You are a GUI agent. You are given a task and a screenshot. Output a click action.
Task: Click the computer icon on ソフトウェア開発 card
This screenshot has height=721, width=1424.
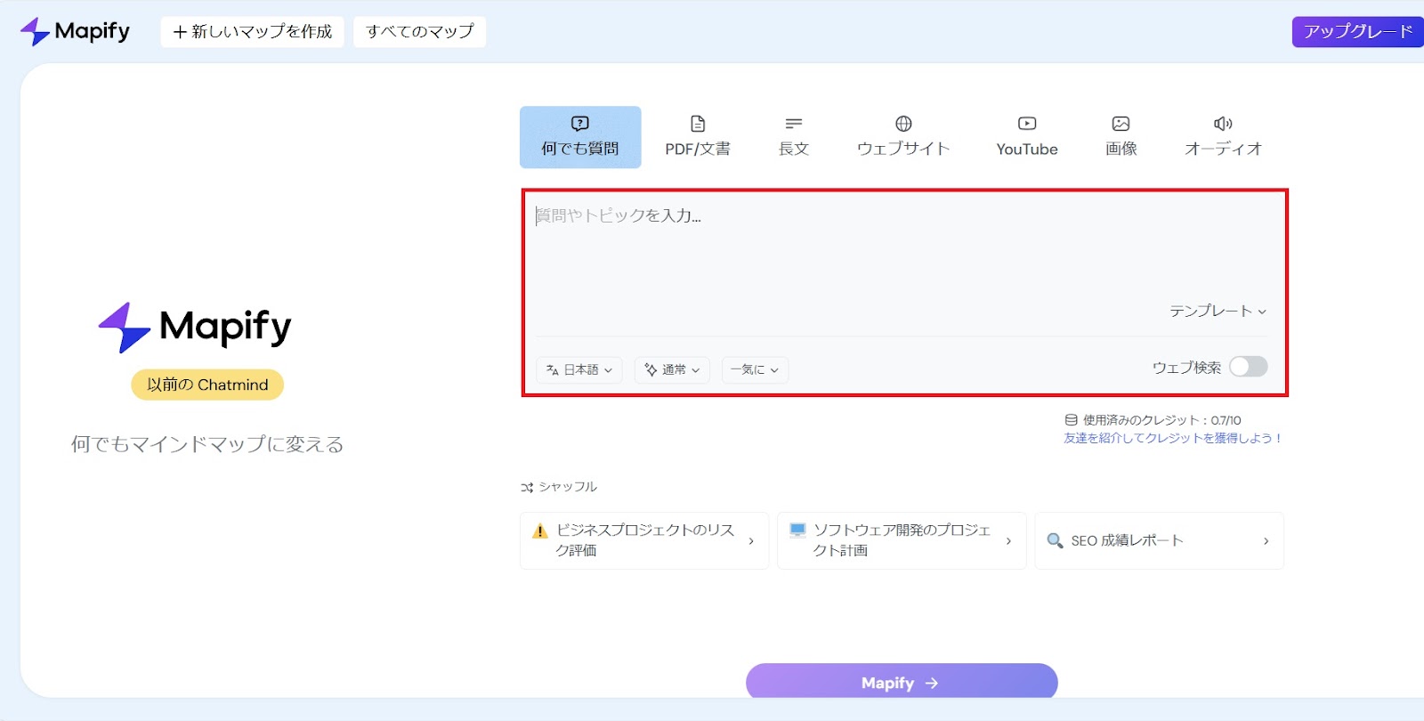[797, 531]
